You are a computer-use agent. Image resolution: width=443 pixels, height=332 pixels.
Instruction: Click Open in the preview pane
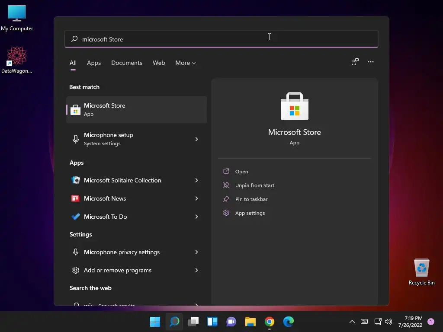coord(241,171)
